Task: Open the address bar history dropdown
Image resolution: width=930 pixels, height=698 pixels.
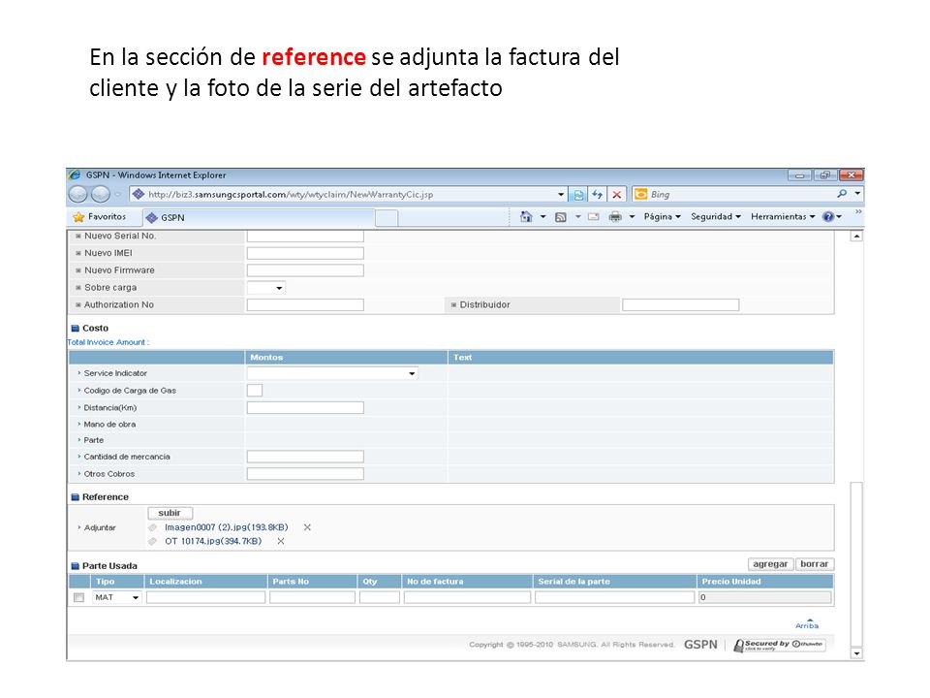Action: click(561, 194)
